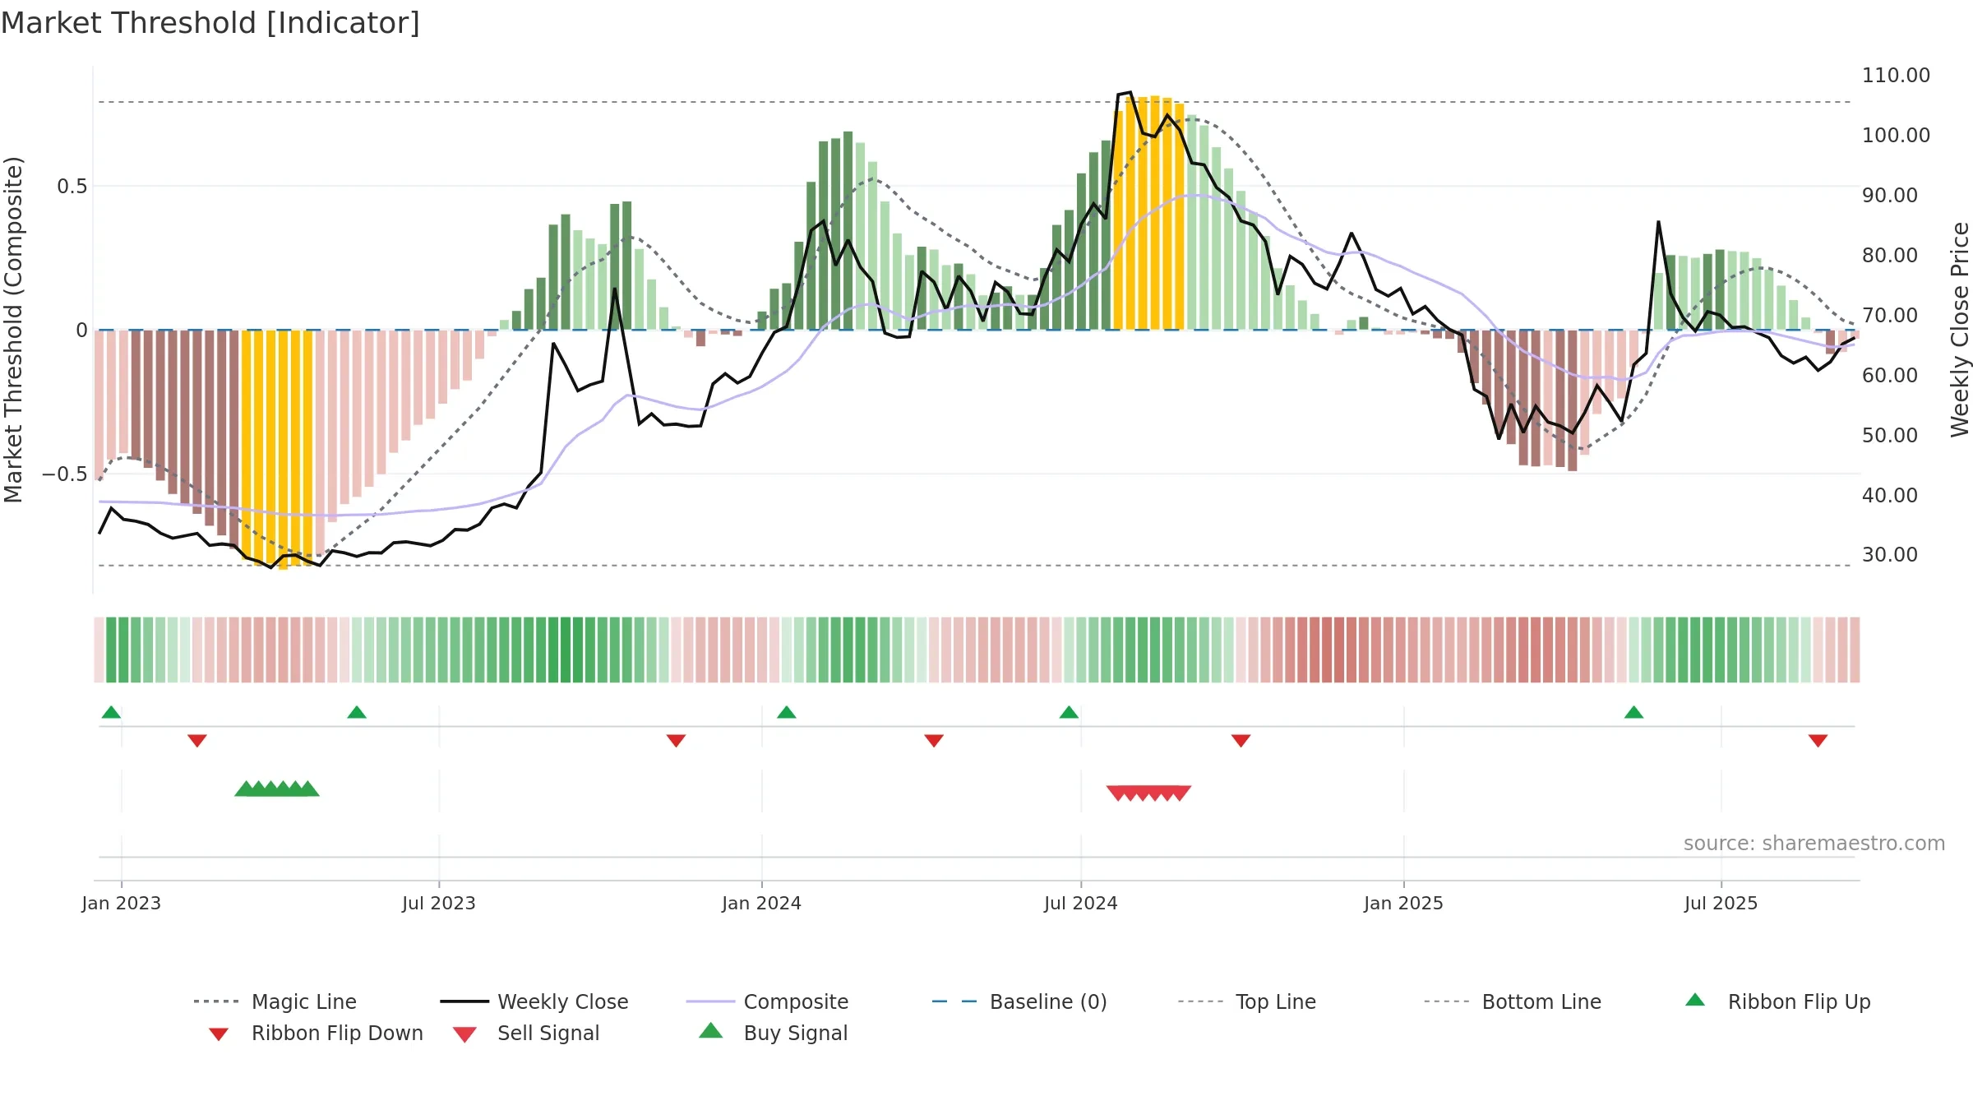Click the ribbon flip down marker in early 2023
1973x1110 pixels.
click(x=197, y=741)
